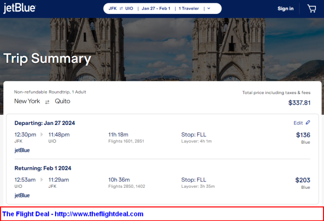Click the New York city label
Viewport: 324px width, 221px height.
pos(27,101)
